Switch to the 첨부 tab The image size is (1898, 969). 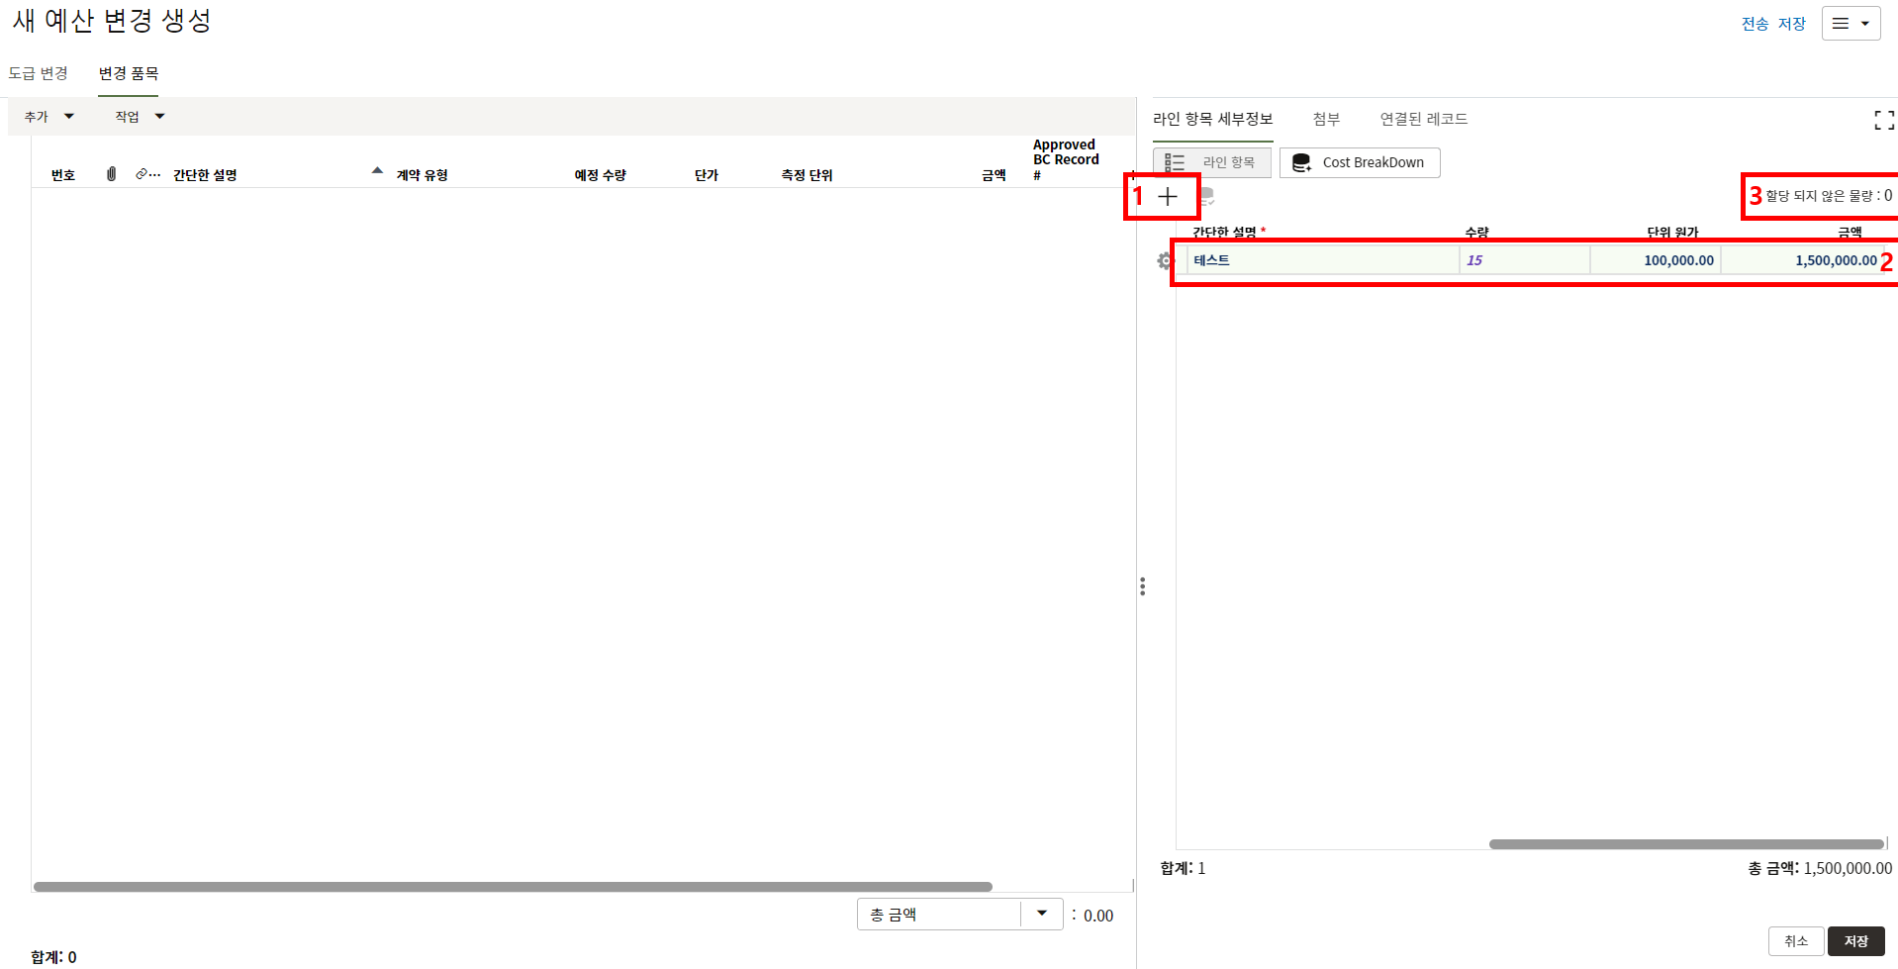(x=1325, y=119)
